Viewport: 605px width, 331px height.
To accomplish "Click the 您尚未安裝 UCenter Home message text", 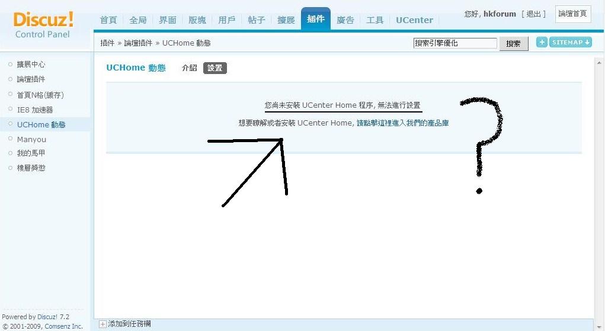I will click(x=342, y=105).
